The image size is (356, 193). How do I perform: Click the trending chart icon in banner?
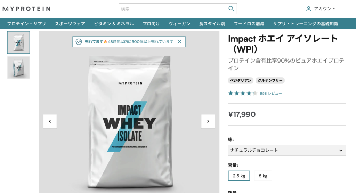point(79,42)
